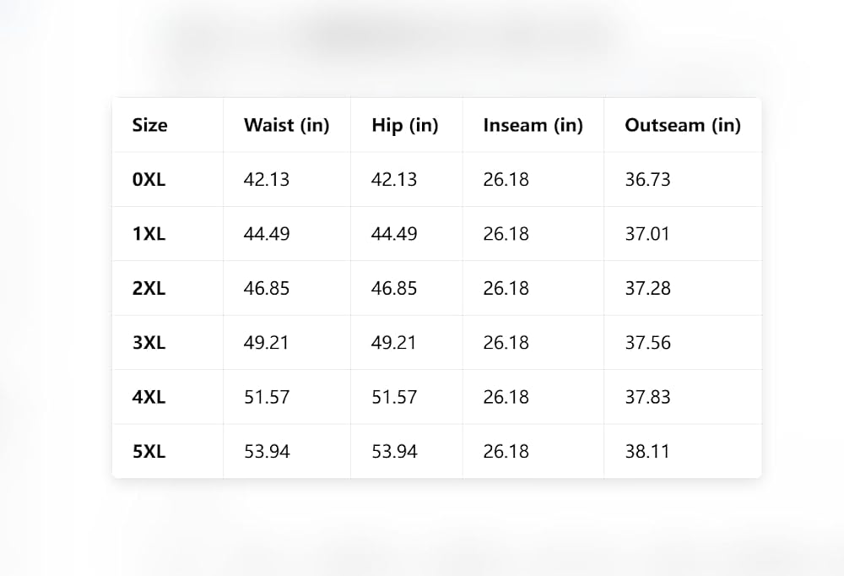The image size is (844, 576).
Task: Click the 1XL hip value 44.49
Action: tap(394, 234)
